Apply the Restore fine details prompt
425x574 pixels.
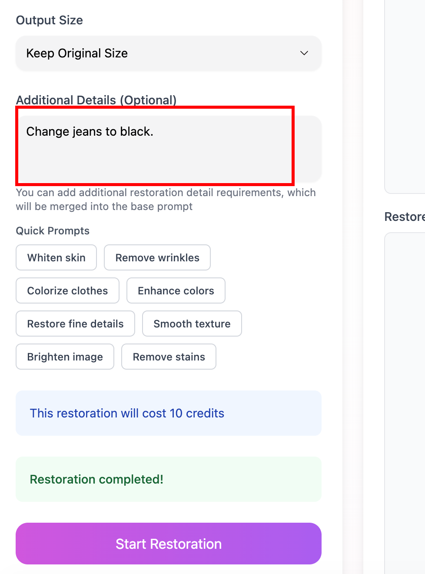click(x=75, y=324)
